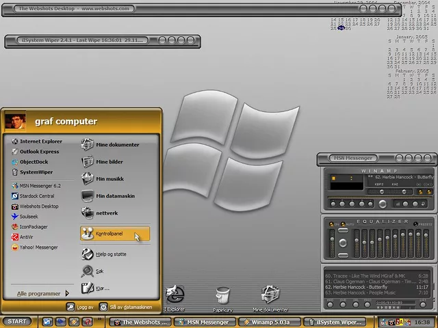The width and height of the screenshot is (438, 328).
Task: Click the 16:38 taskbar clock
Action: tap(422, 322)
